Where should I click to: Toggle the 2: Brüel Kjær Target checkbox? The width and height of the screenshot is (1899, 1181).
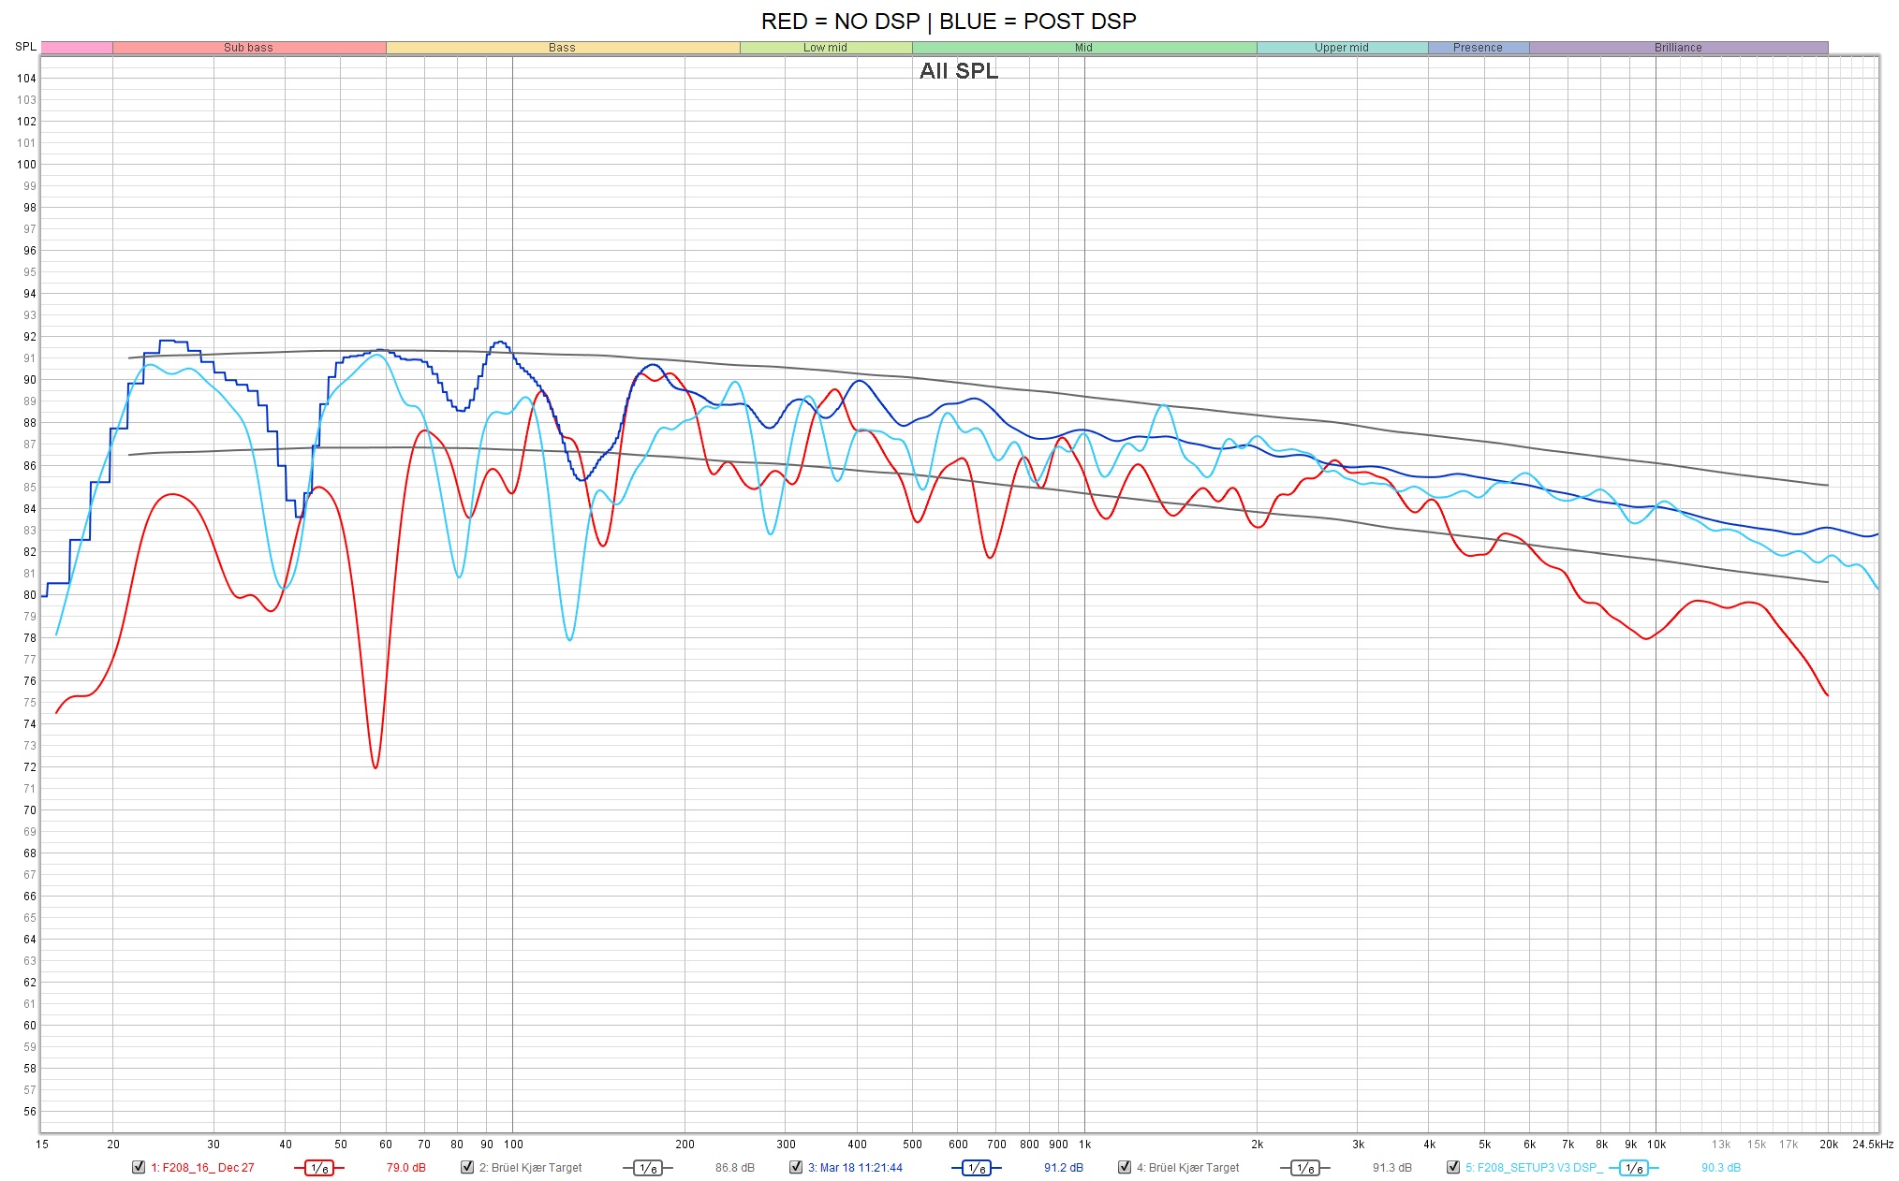pos(467,1167)
